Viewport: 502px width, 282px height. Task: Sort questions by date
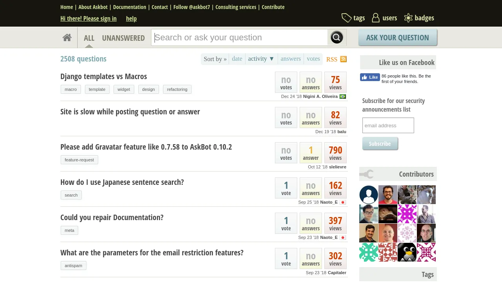point(237,59)
